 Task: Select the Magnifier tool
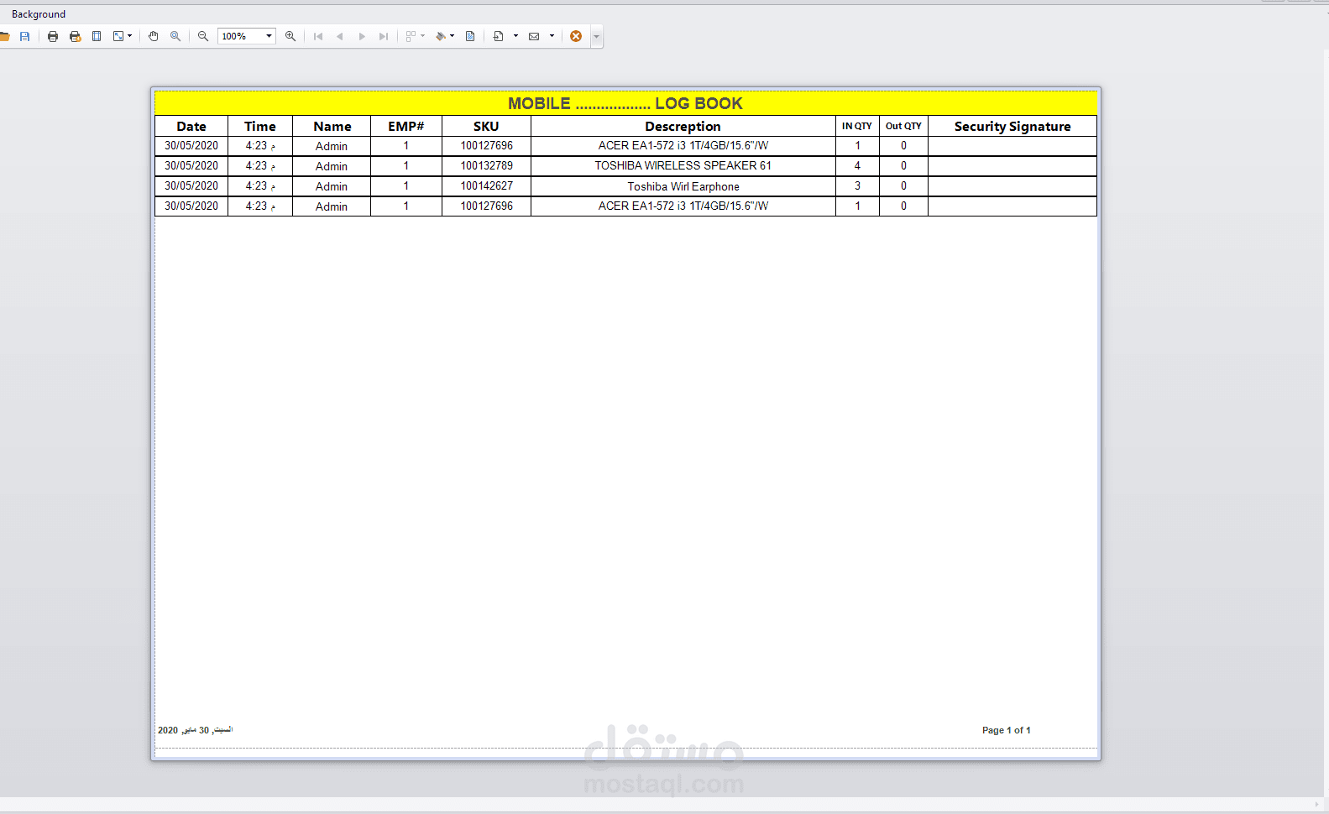[x=175, y=36]
